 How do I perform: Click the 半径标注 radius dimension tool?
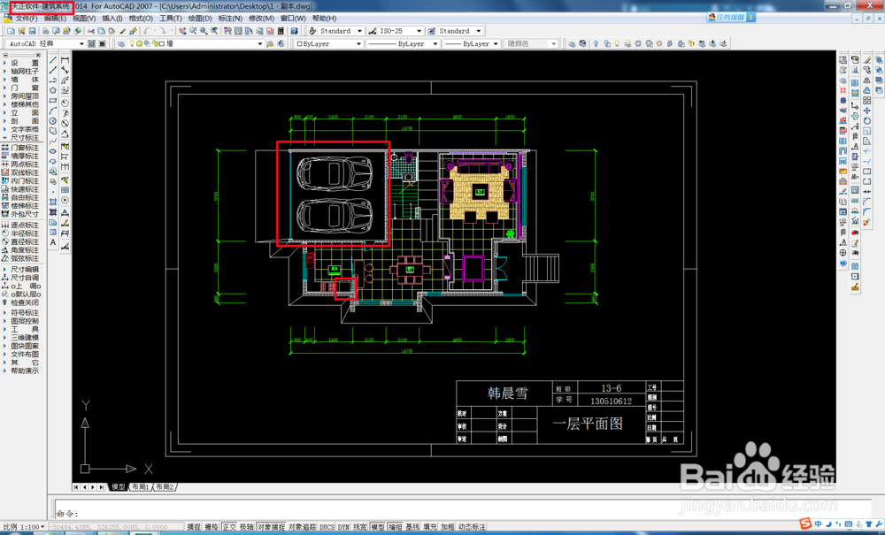tap(24, 233)
